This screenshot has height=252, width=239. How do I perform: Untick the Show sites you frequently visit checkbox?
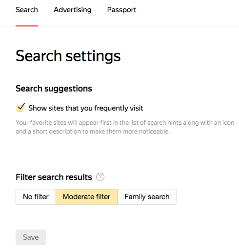20,108
